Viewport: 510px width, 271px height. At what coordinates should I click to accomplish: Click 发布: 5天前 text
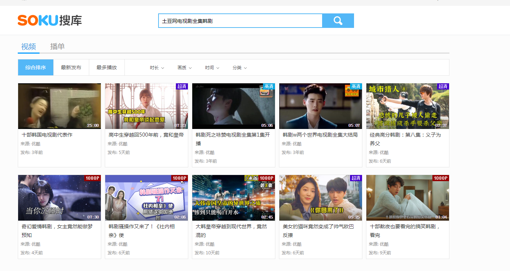click(x=119, y=153)
